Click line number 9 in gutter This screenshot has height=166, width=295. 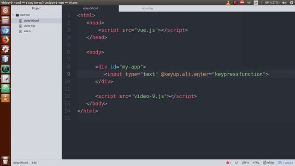[69, 74]
